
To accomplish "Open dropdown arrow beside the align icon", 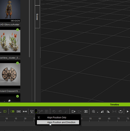I will (x=36, y=112).
